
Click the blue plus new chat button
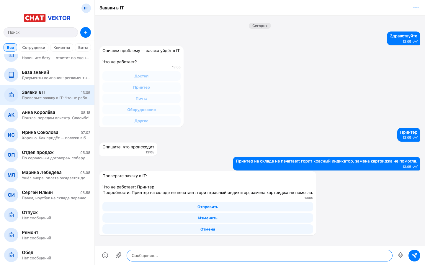(x=86, y=32)
